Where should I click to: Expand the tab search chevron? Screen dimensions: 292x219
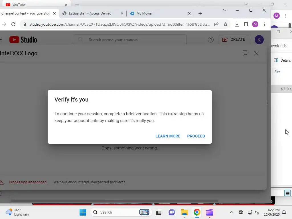(x=225, y=10)
